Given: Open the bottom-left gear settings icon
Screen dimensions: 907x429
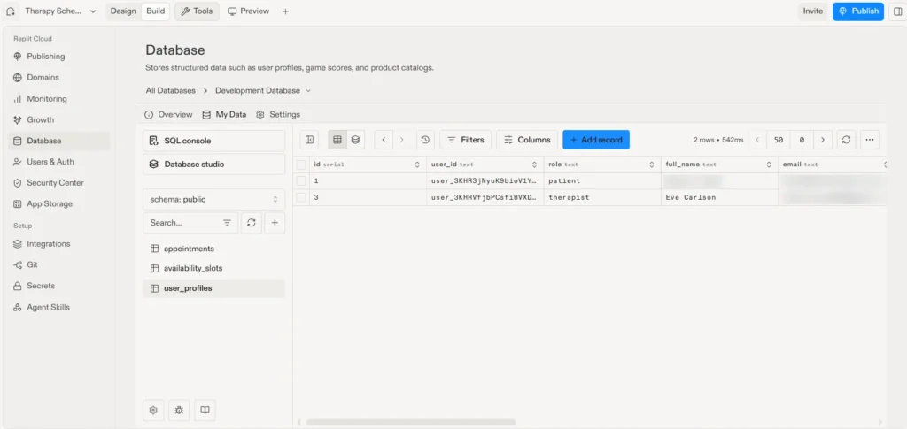Looking at the screenshot, I should tap(153, 410).
